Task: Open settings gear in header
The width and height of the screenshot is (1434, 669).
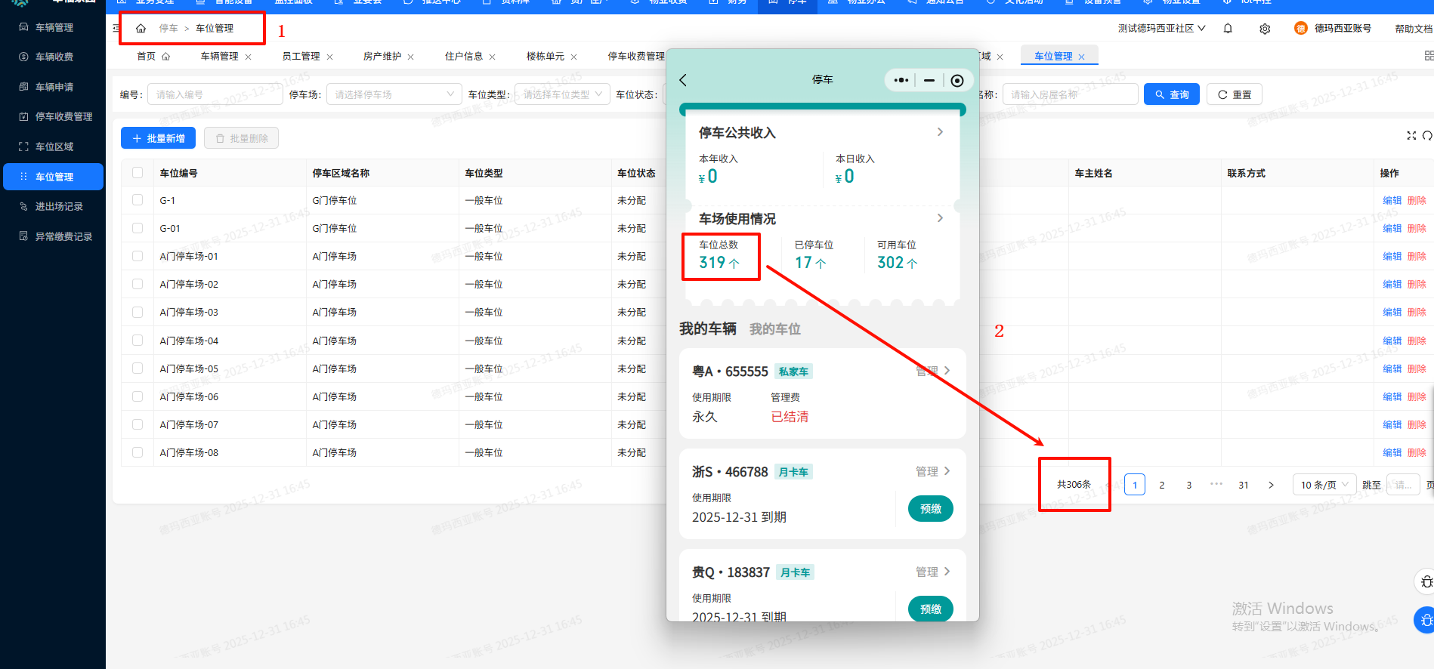Action: (x=1265, y=29)
